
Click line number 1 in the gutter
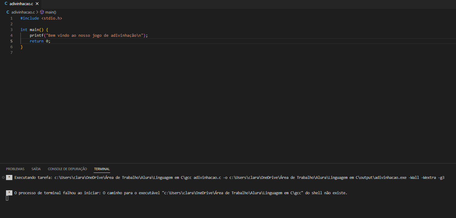[11, 18]
